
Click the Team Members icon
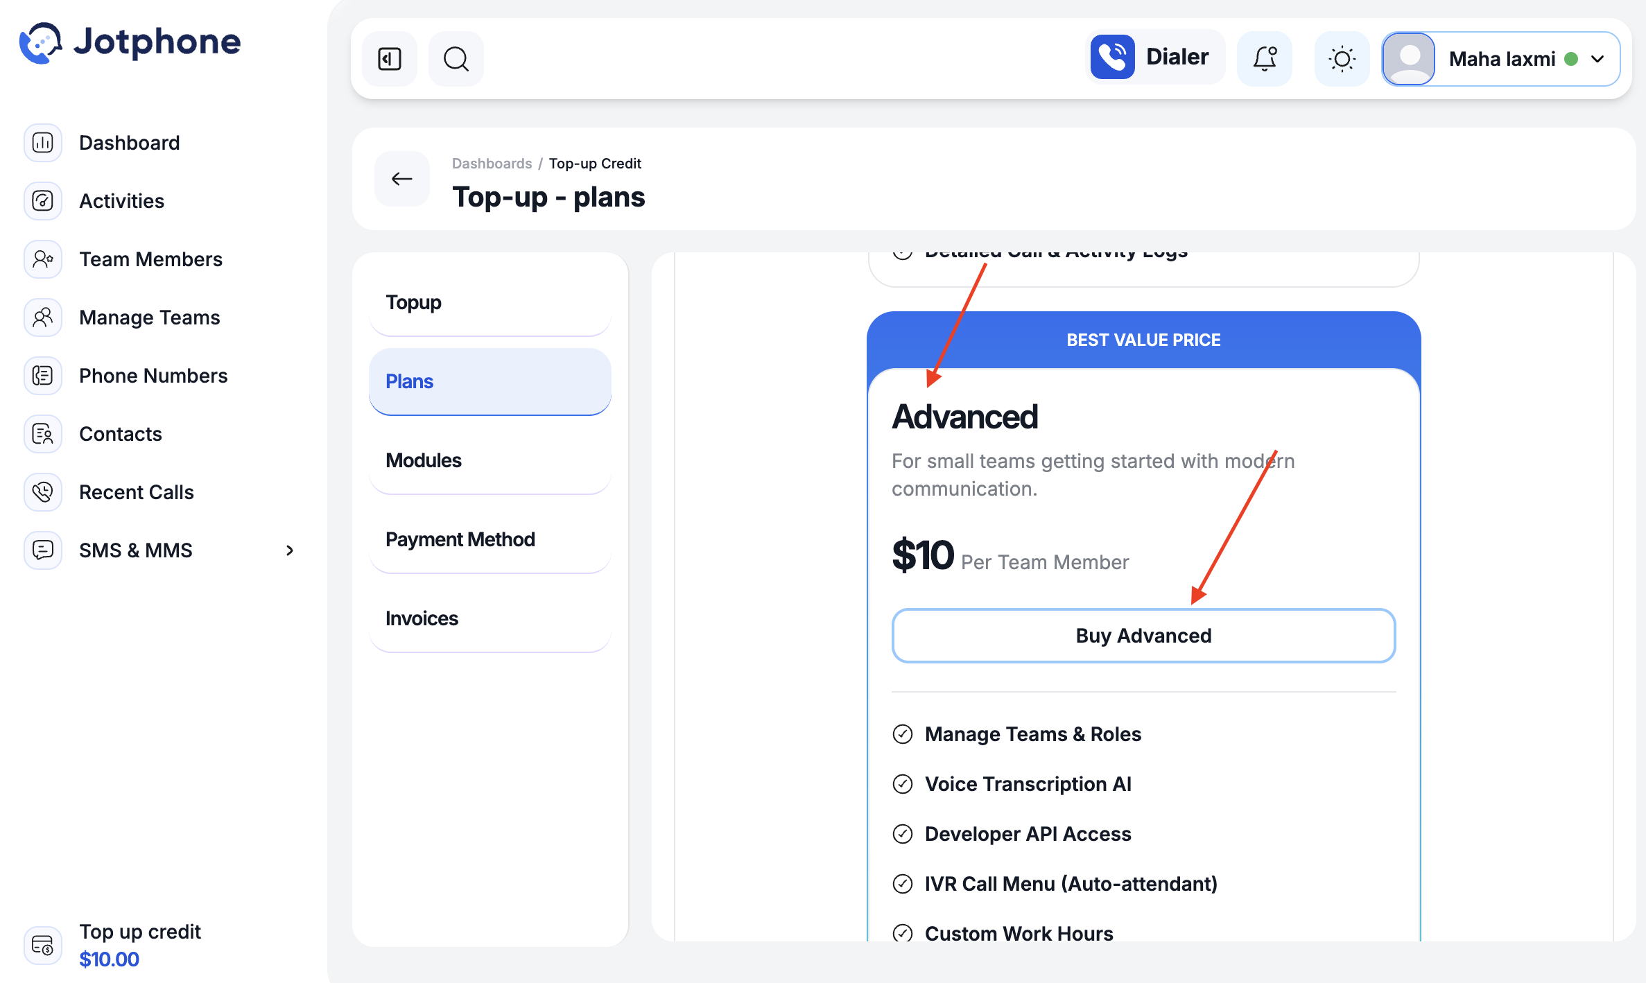(43, 259)
